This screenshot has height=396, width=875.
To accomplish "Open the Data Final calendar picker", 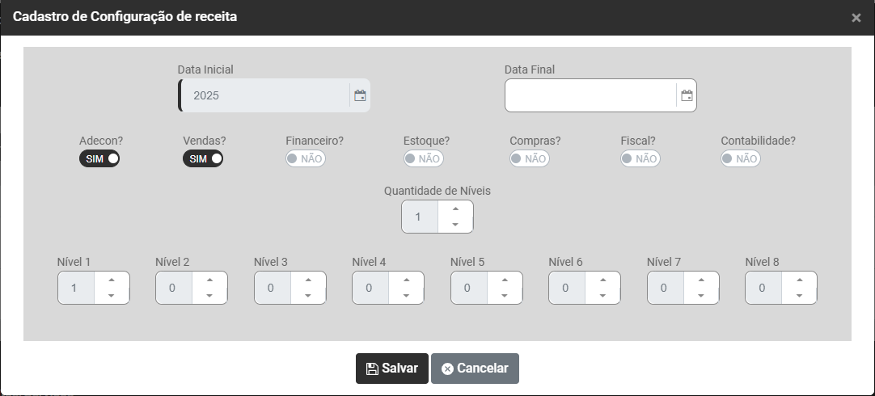I will click(x=687, y=95).
